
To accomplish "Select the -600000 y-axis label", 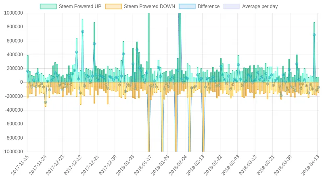I will 14,124.
